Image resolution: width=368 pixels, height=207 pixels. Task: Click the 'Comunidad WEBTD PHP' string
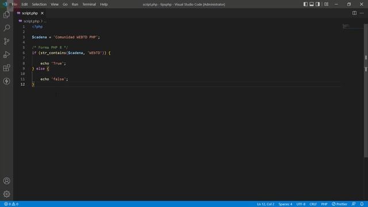click(75, 37)
